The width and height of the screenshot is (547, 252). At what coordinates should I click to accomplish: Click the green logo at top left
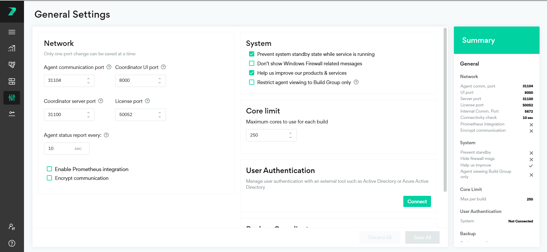point(12,11)
